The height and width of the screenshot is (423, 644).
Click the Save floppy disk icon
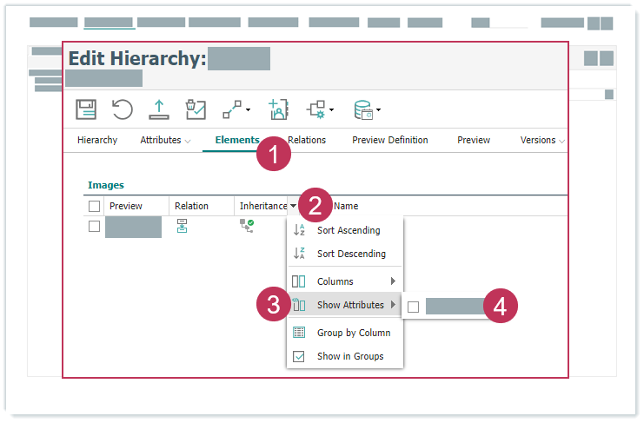[86, 109]
